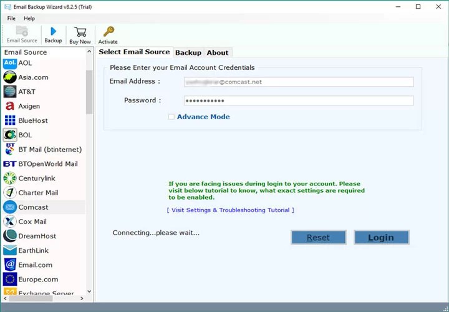This screenshot has height=312, width=449.
Task: Select the Email.com @ icon
Action: tap(10, 265)
